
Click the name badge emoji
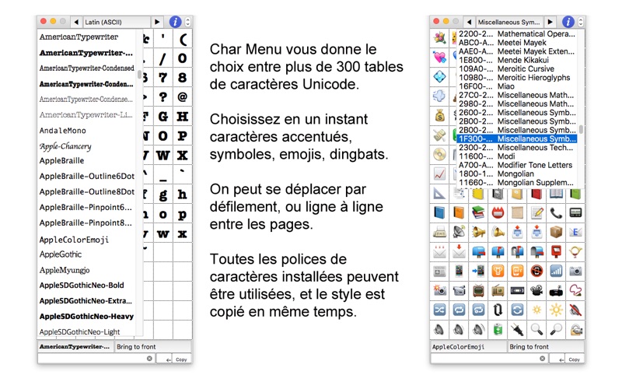point(498,212)
